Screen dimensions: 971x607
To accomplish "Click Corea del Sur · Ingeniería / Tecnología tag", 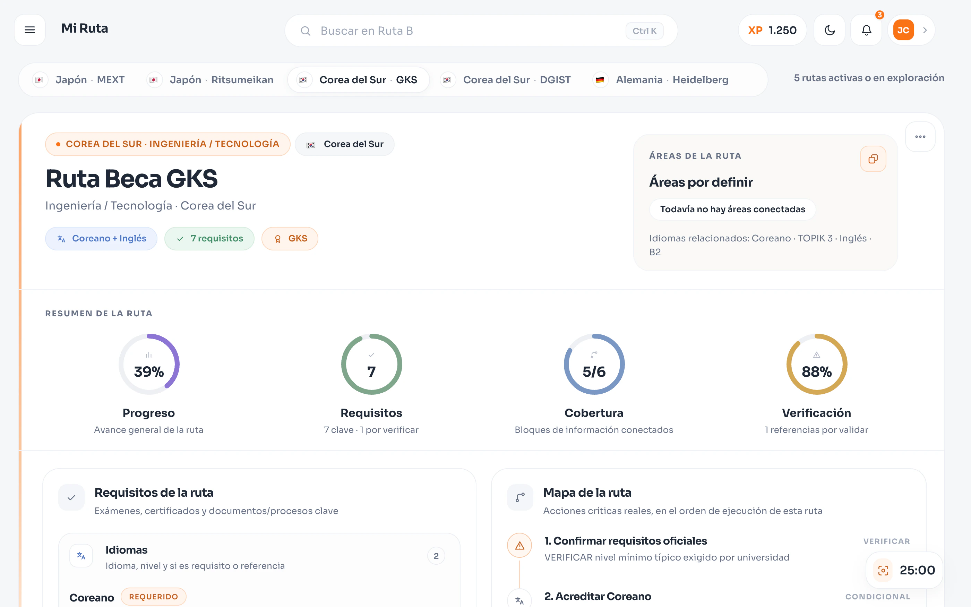I will [168, 144].
